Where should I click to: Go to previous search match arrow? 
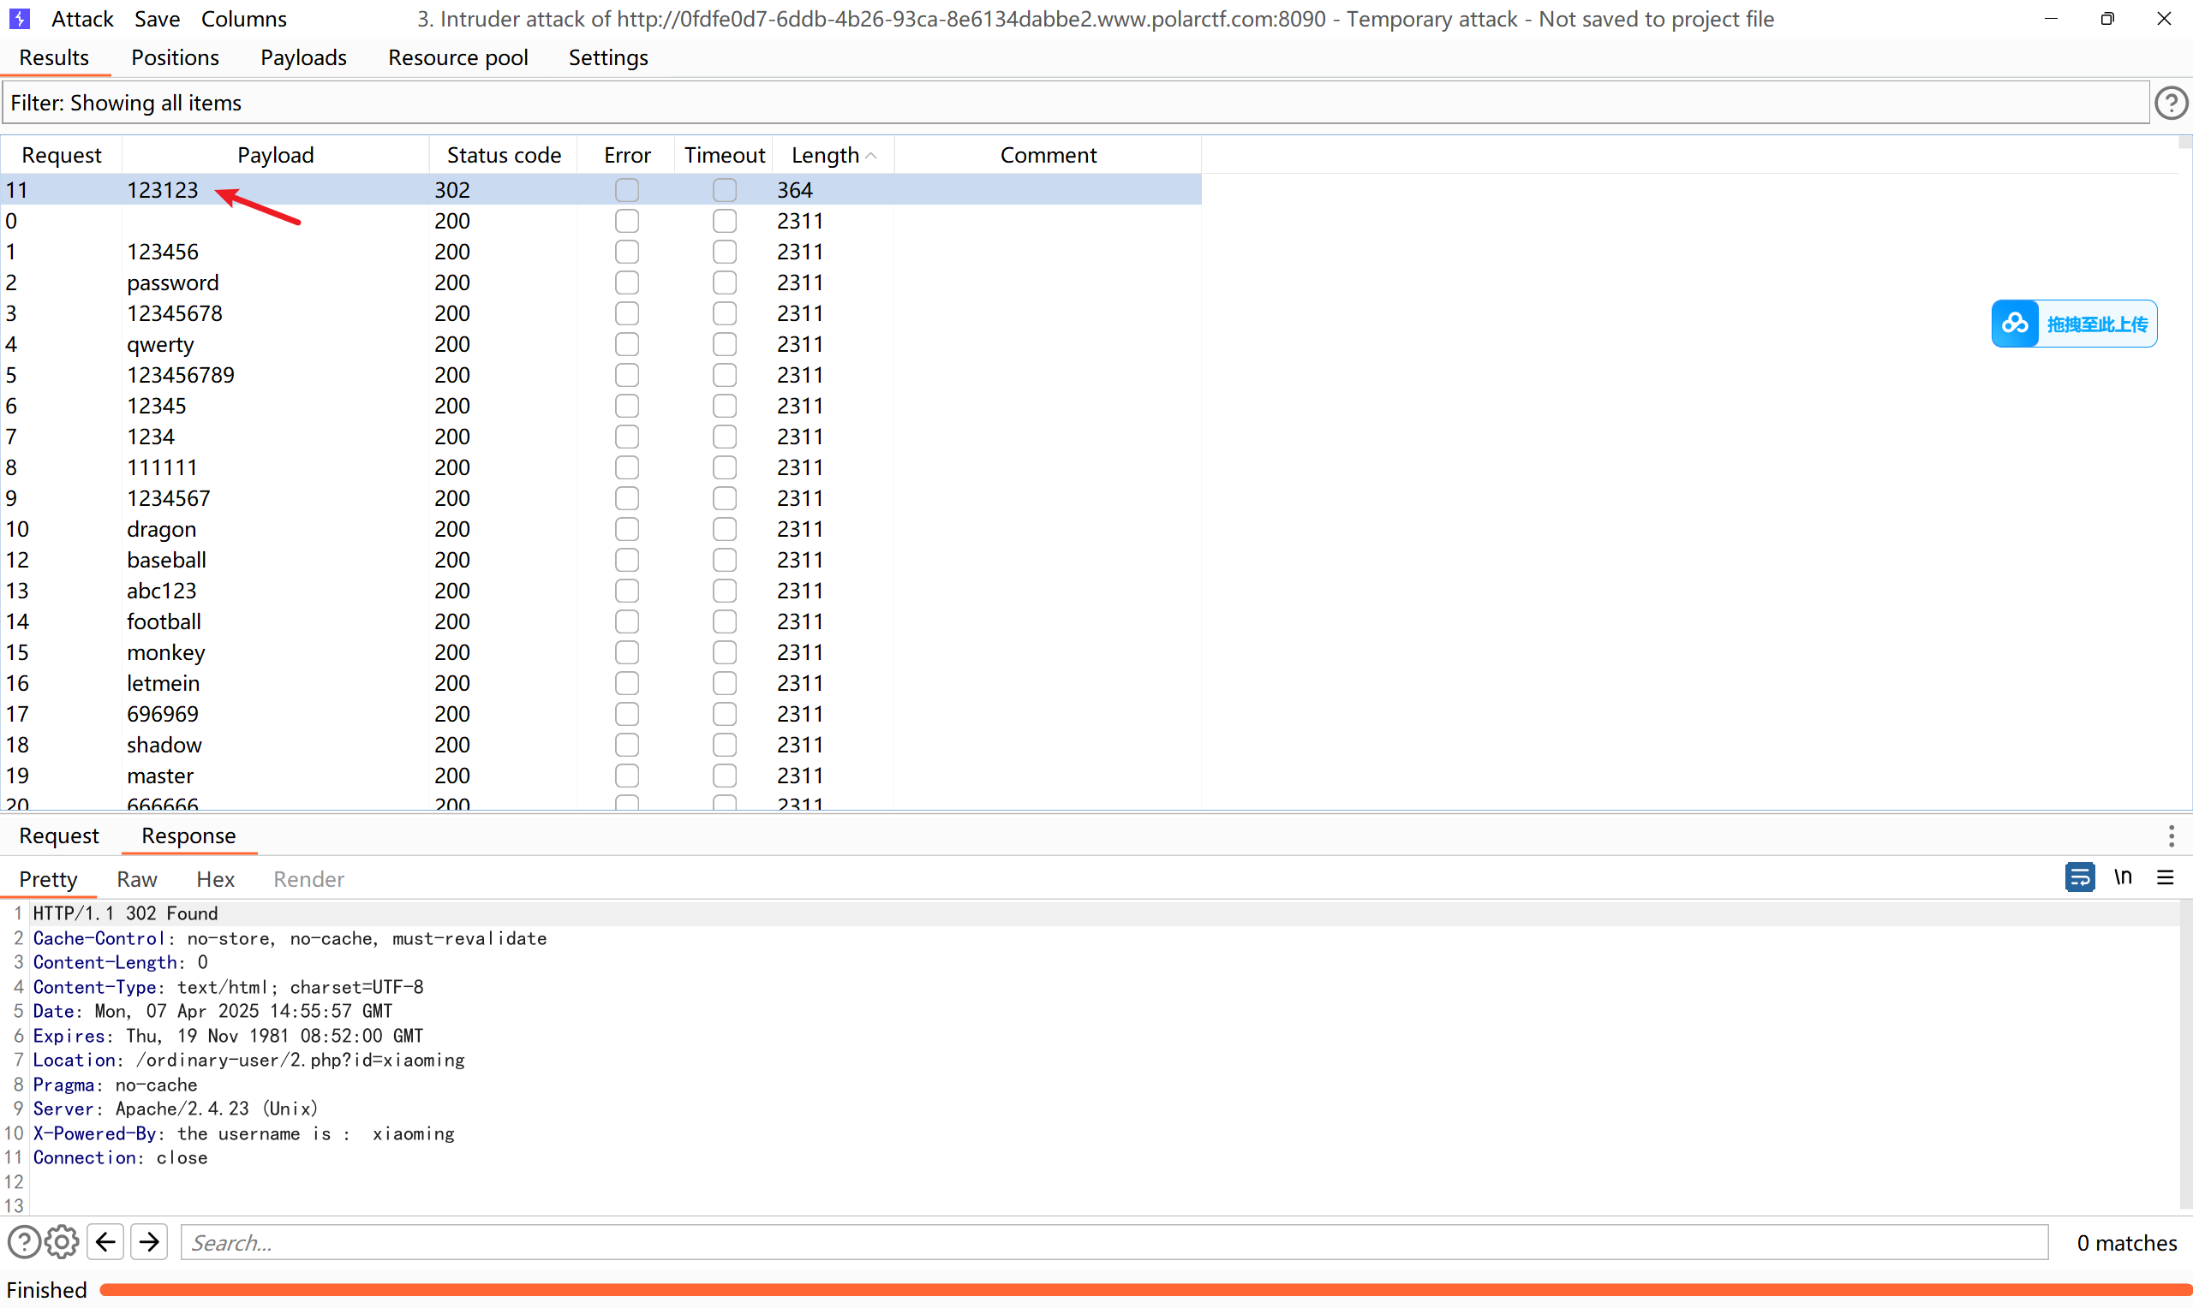coord(106,1243)
